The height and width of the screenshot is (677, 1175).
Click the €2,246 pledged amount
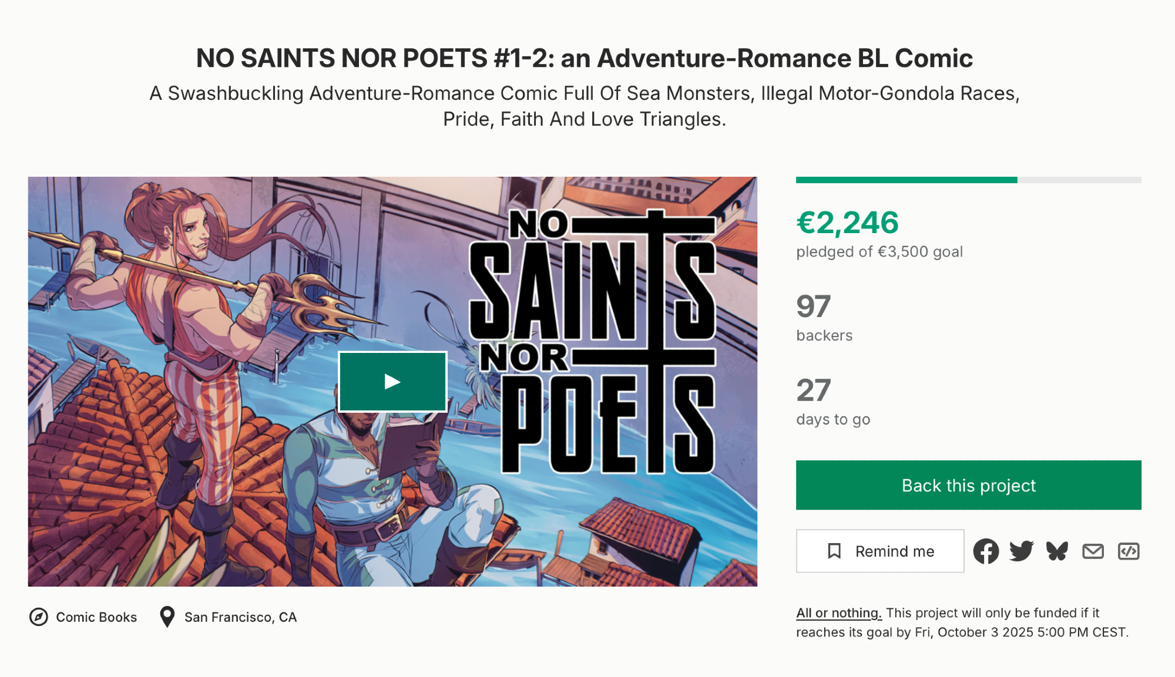click(x=847, y=223)
